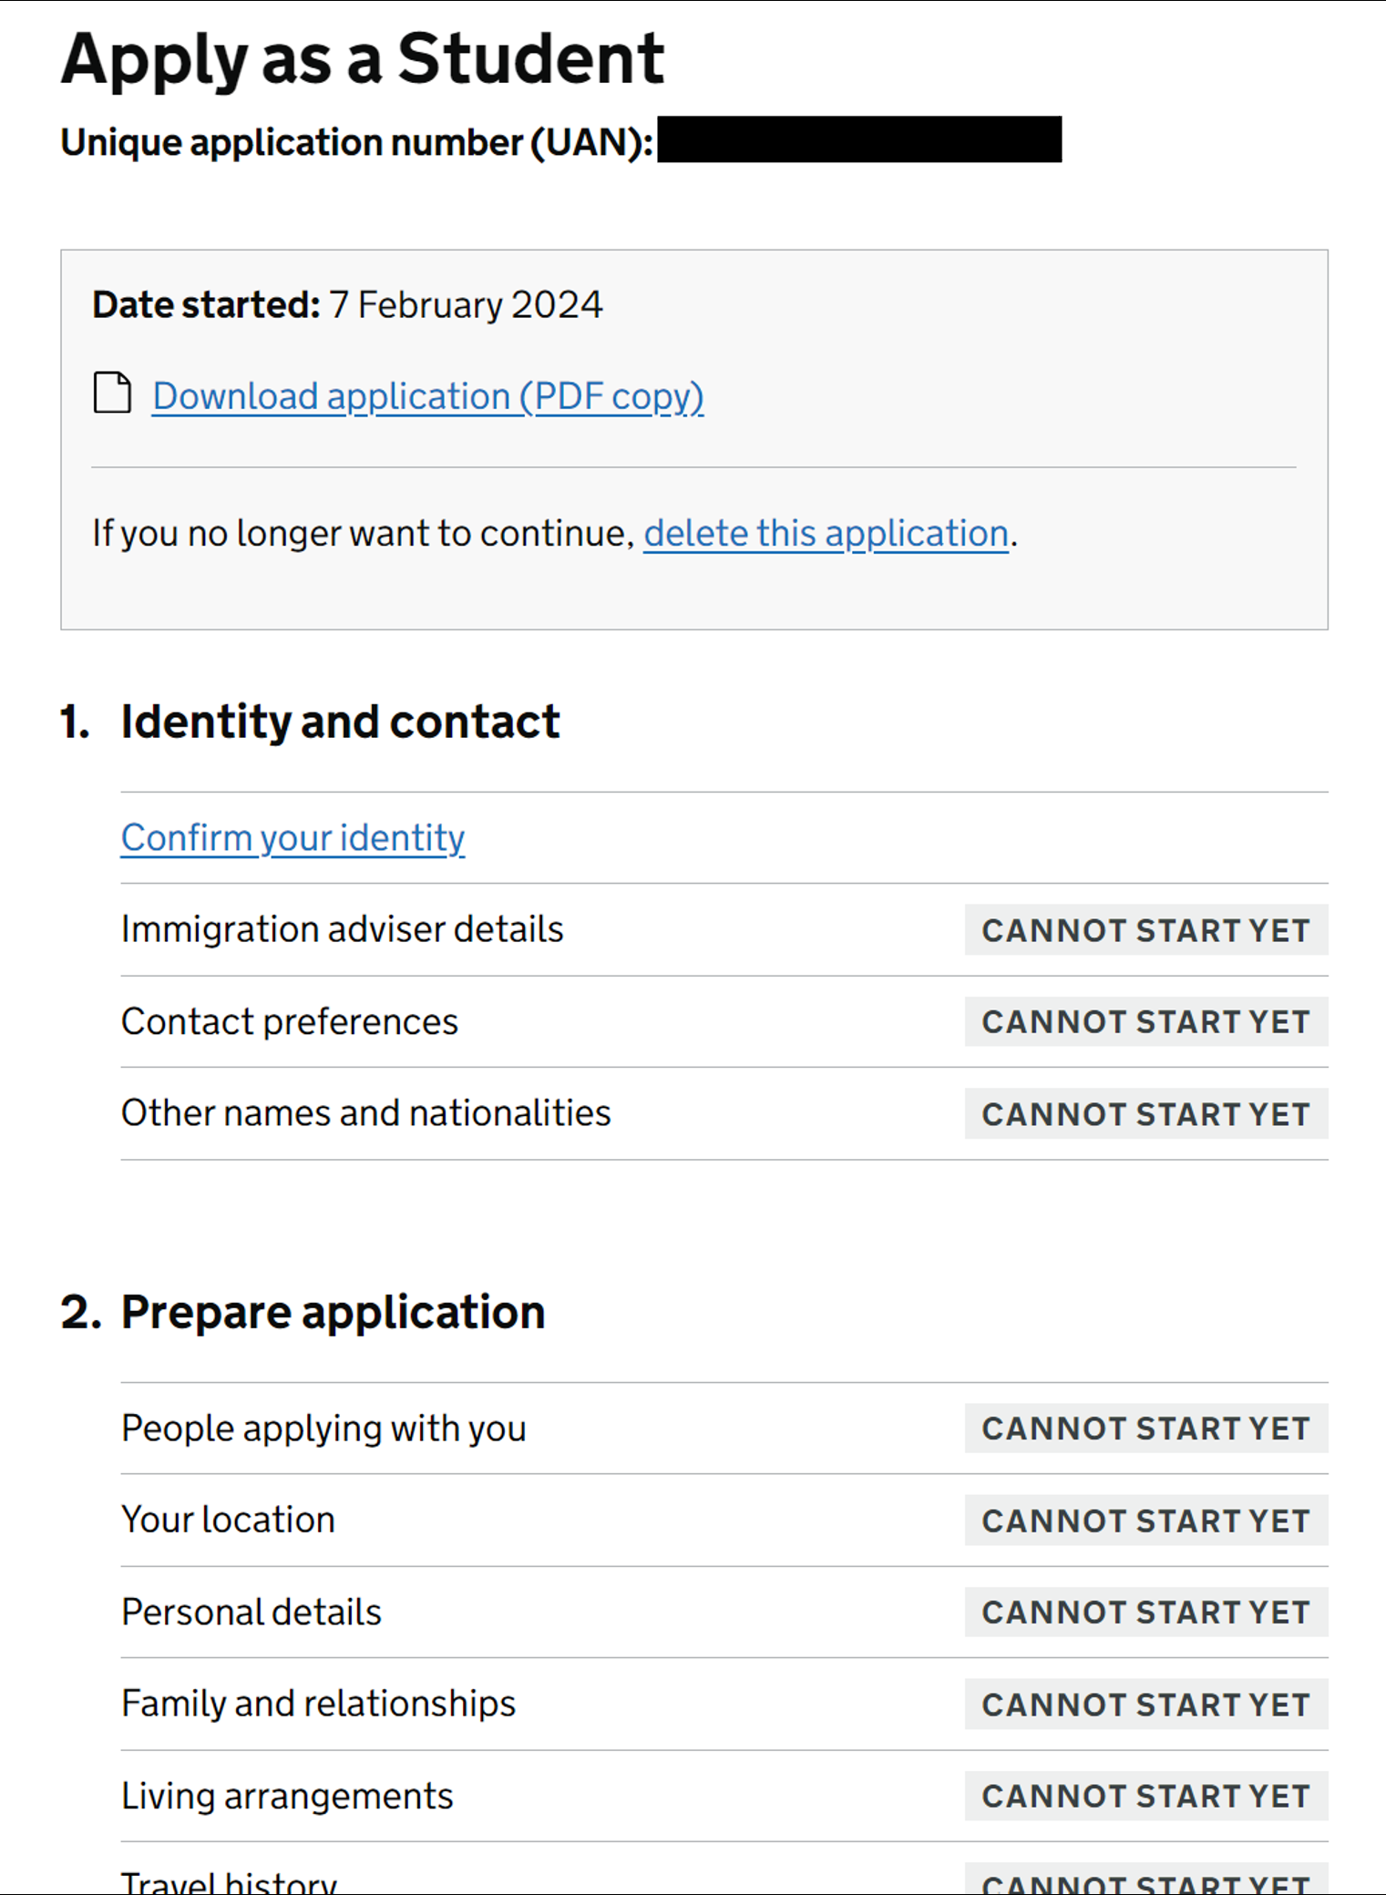Click the redacted UAN number field
Image resolution: width=1386 pixels, height=1895 pixels.
pyautogui.click(x=858, y=139)
